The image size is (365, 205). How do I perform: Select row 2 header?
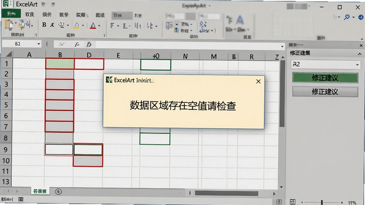6,74
